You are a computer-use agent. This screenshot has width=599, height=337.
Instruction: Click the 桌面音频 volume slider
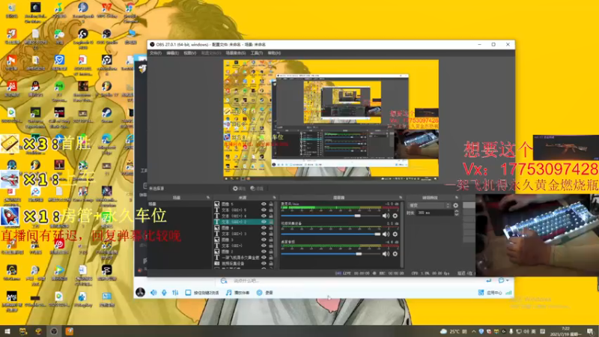331,254
